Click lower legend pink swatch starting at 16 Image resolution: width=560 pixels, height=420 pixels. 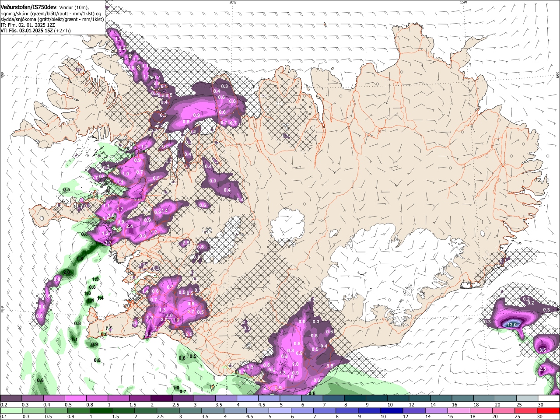point(459,410)
